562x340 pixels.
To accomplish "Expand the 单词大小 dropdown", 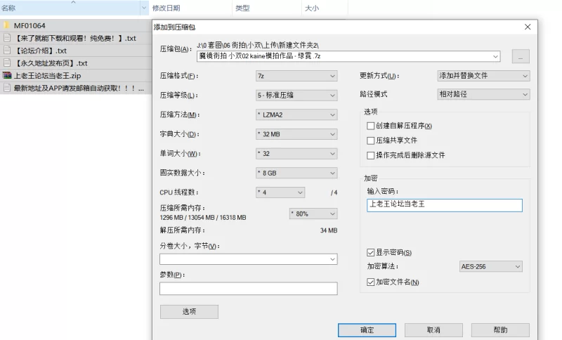I will click(296, 153).
